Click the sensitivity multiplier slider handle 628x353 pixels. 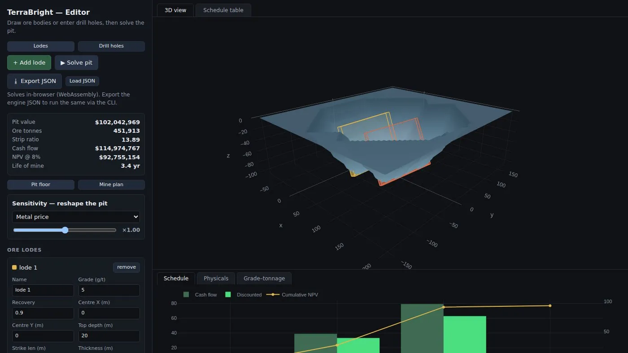65,230
